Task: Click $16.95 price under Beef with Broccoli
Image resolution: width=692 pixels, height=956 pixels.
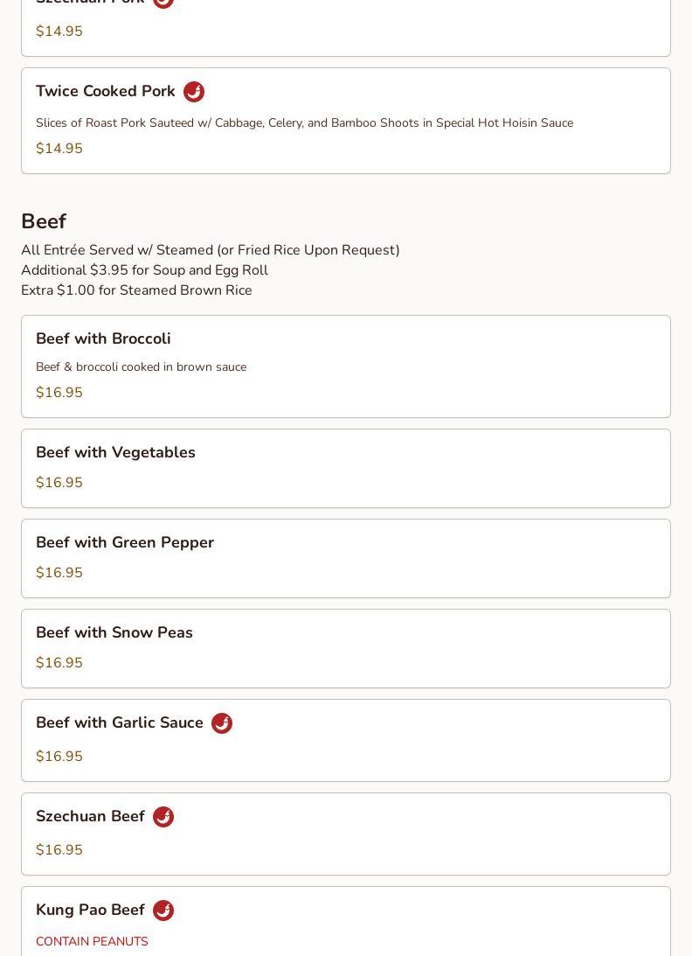Action: click(x=59, y=393)
